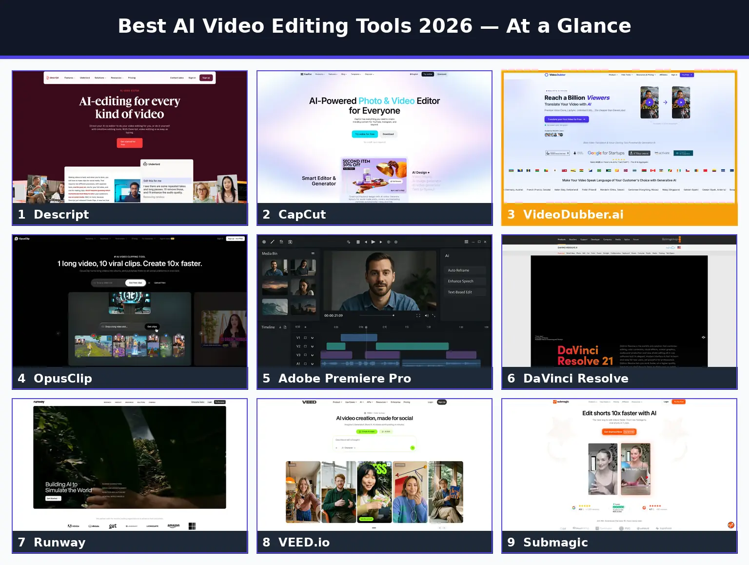The width and height of the screenshot is (749, 565).
Task: Expand the V1 track chevron
Action: click(312, 338)
